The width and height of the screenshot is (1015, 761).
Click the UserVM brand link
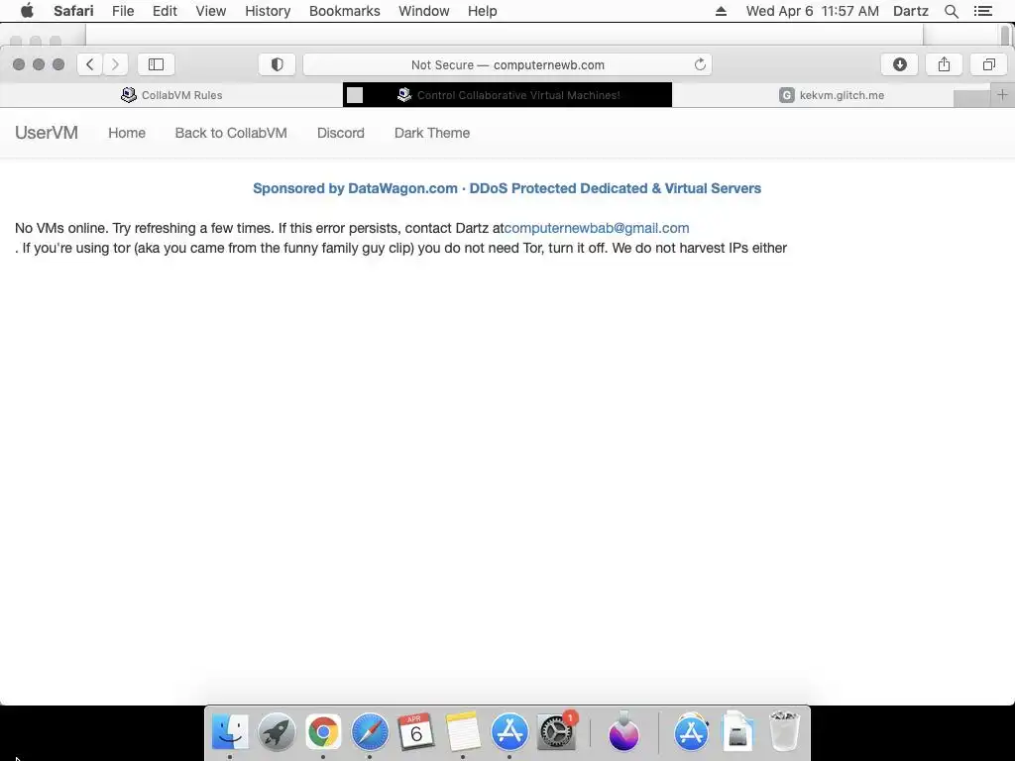[x=47, y=133]
